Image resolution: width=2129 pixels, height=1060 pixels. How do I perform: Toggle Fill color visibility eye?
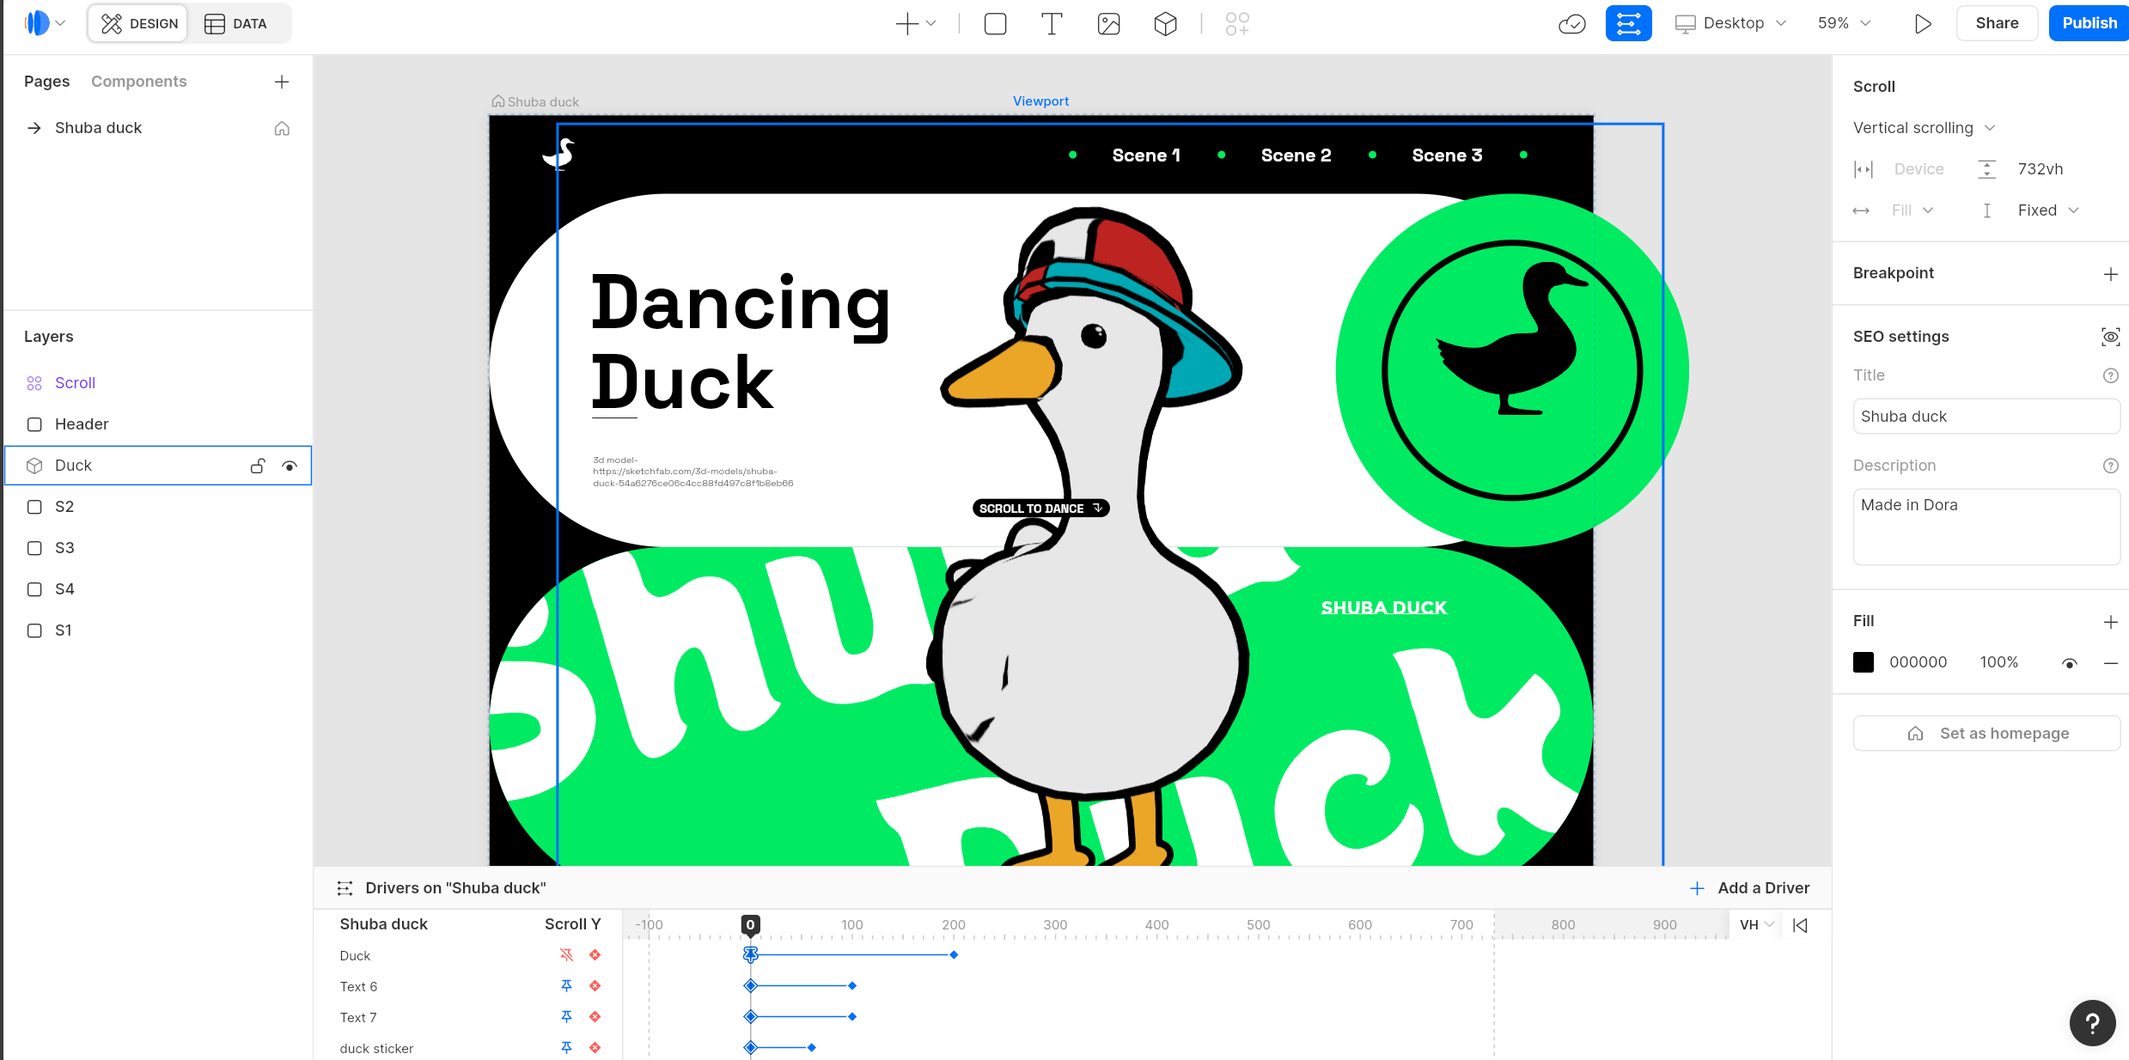pos(2070,663)
